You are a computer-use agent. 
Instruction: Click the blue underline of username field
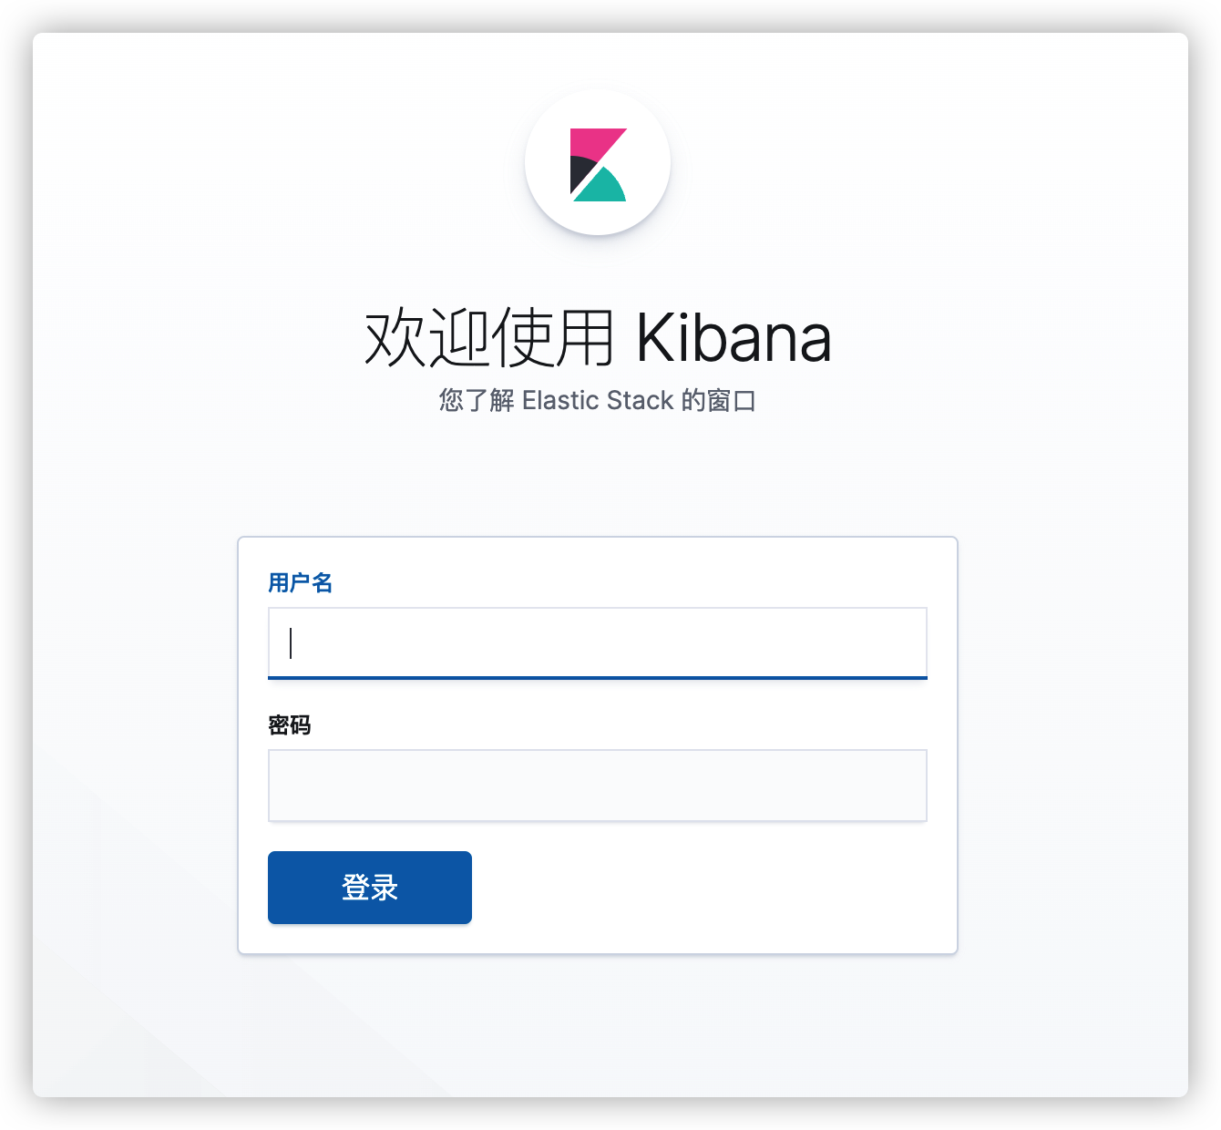(598, 678)
